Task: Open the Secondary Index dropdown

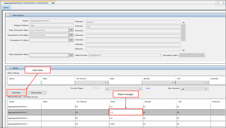Action: pos(192,55)
